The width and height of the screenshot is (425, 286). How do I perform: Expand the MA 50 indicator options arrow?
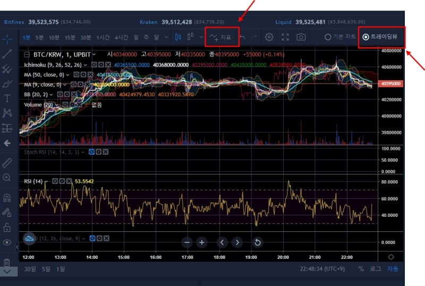coord(67,74)
